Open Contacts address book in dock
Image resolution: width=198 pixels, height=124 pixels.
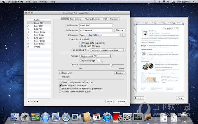pos(86,117)
